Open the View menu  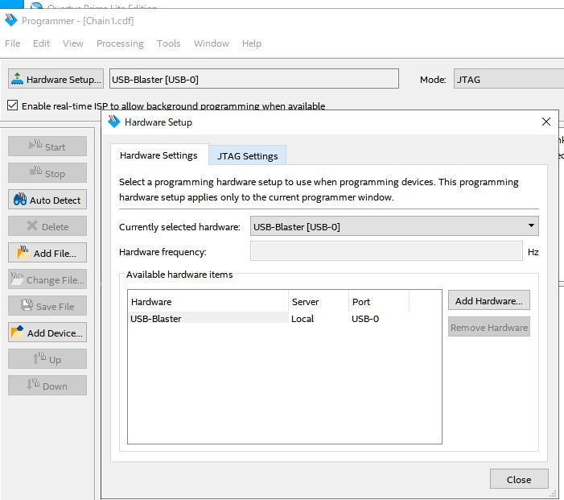73,43
